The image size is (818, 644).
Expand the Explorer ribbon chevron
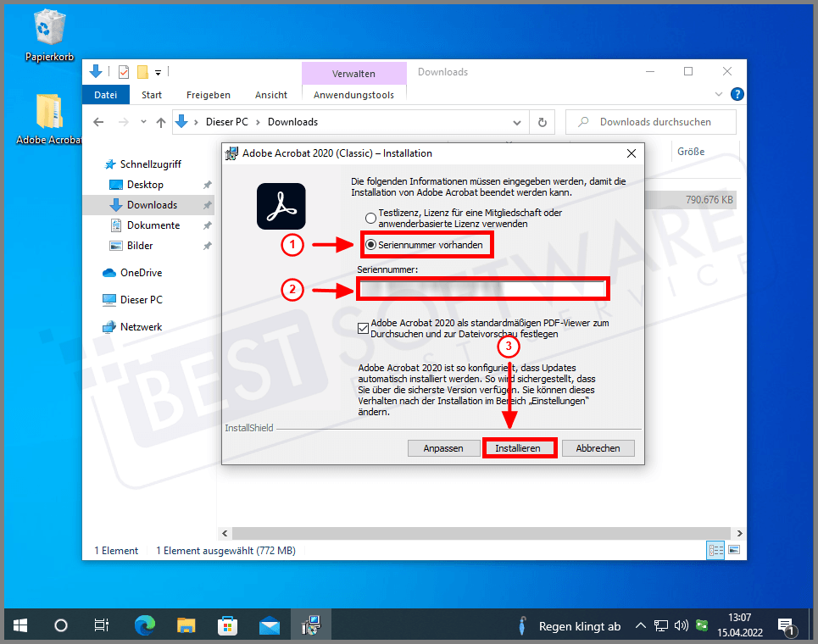click(x=719, y=95)
